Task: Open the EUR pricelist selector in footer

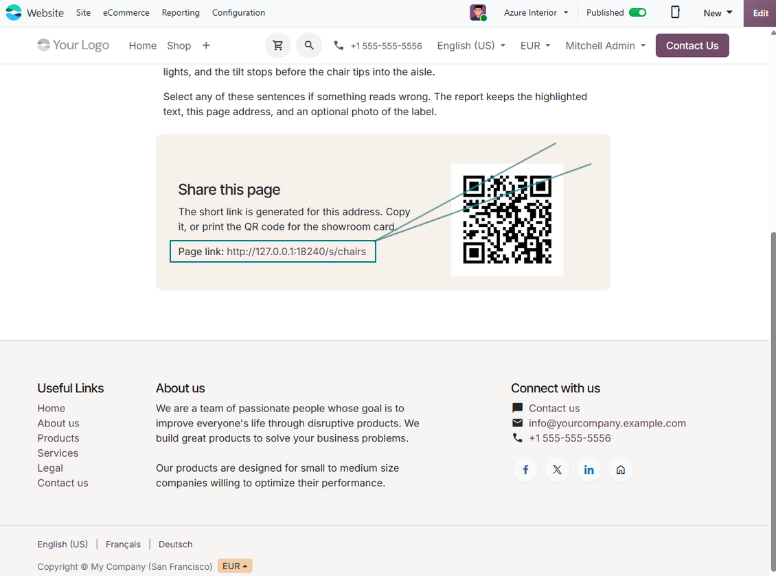Action: coord(235,566)
